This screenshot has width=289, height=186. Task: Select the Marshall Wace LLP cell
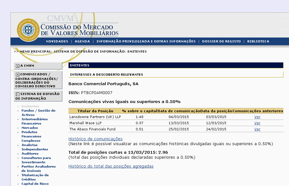85,123
